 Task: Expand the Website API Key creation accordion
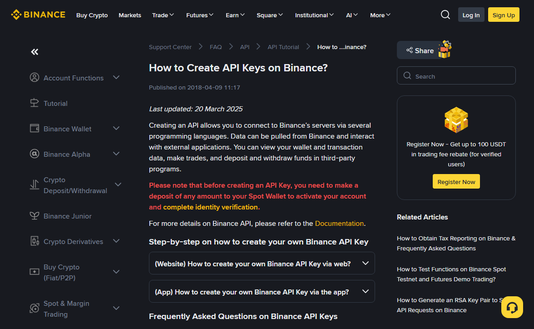click(x=262, y=263)
